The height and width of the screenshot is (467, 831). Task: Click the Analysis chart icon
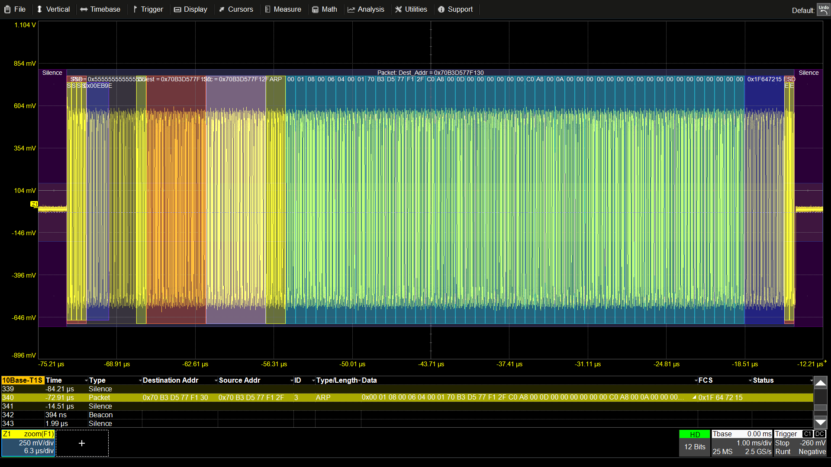click(351, 10)
